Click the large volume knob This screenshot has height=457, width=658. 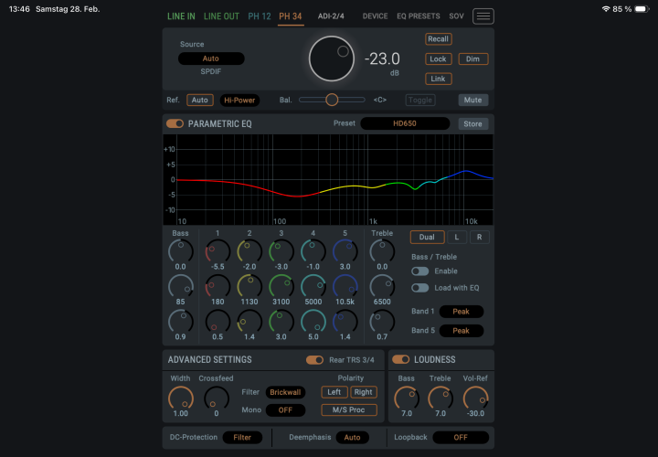pos(332,58)
